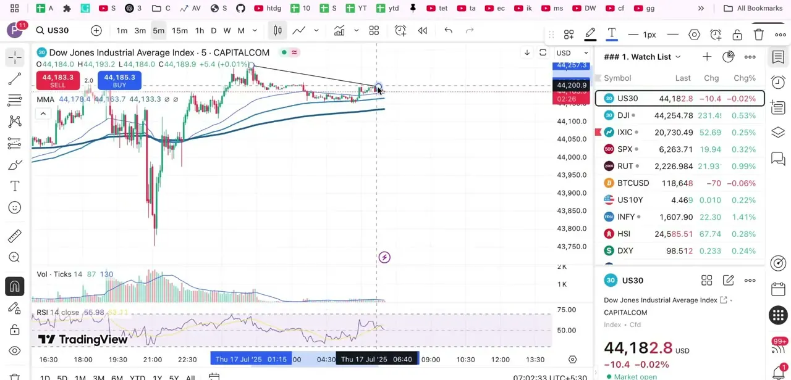Select the ruler measure tool
Screen dimensions: 791x380
coord(15,236)
